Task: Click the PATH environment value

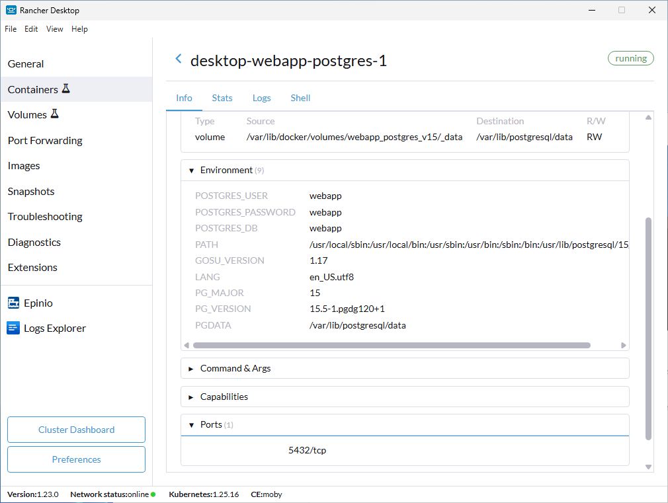Action: click(469, 245)
